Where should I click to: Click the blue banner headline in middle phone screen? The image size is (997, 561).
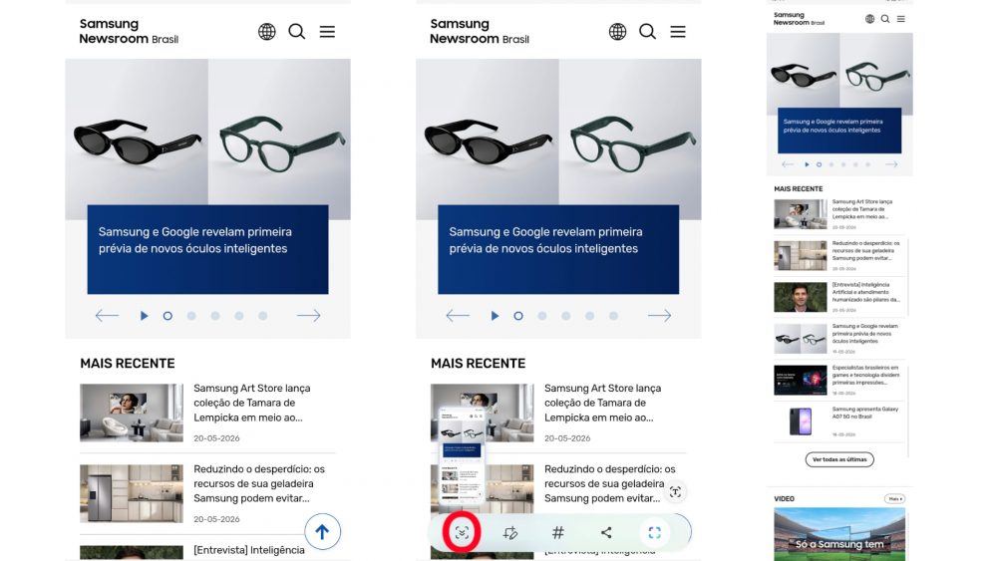coord(545,240)
